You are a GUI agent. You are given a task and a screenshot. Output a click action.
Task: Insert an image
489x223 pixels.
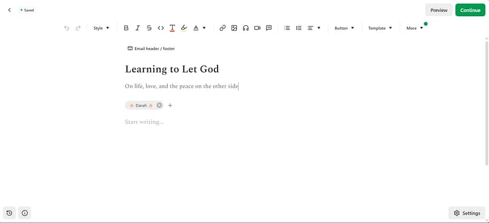click(235, 28)
